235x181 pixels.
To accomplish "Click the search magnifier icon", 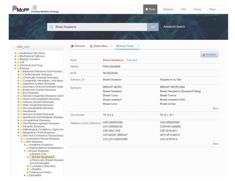I will point(52,27).
